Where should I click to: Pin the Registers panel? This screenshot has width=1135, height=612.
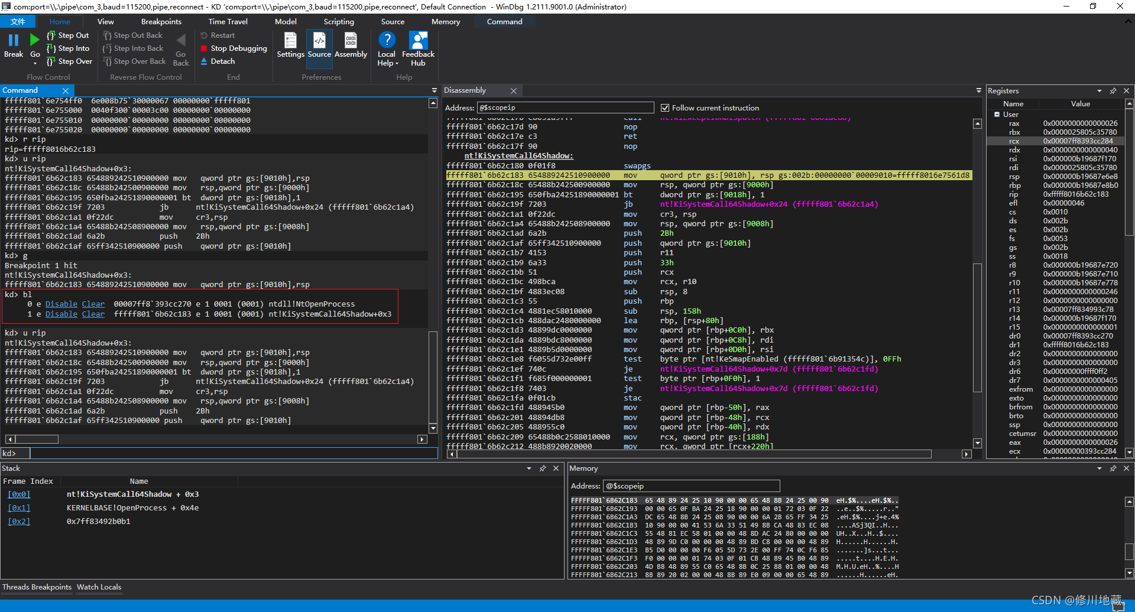coord(1113,90)
